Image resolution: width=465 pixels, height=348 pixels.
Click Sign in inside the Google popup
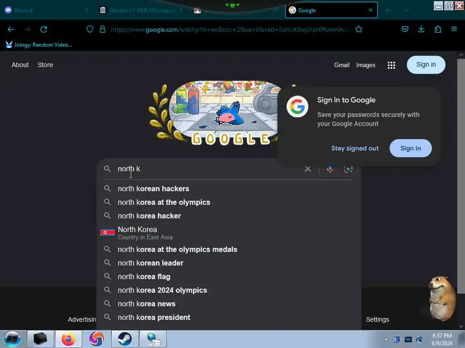(x=411, y=148)
